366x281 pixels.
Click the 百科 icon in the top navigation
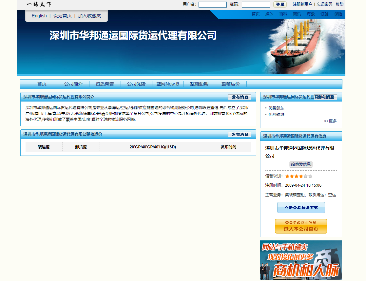tap(283, 14)
